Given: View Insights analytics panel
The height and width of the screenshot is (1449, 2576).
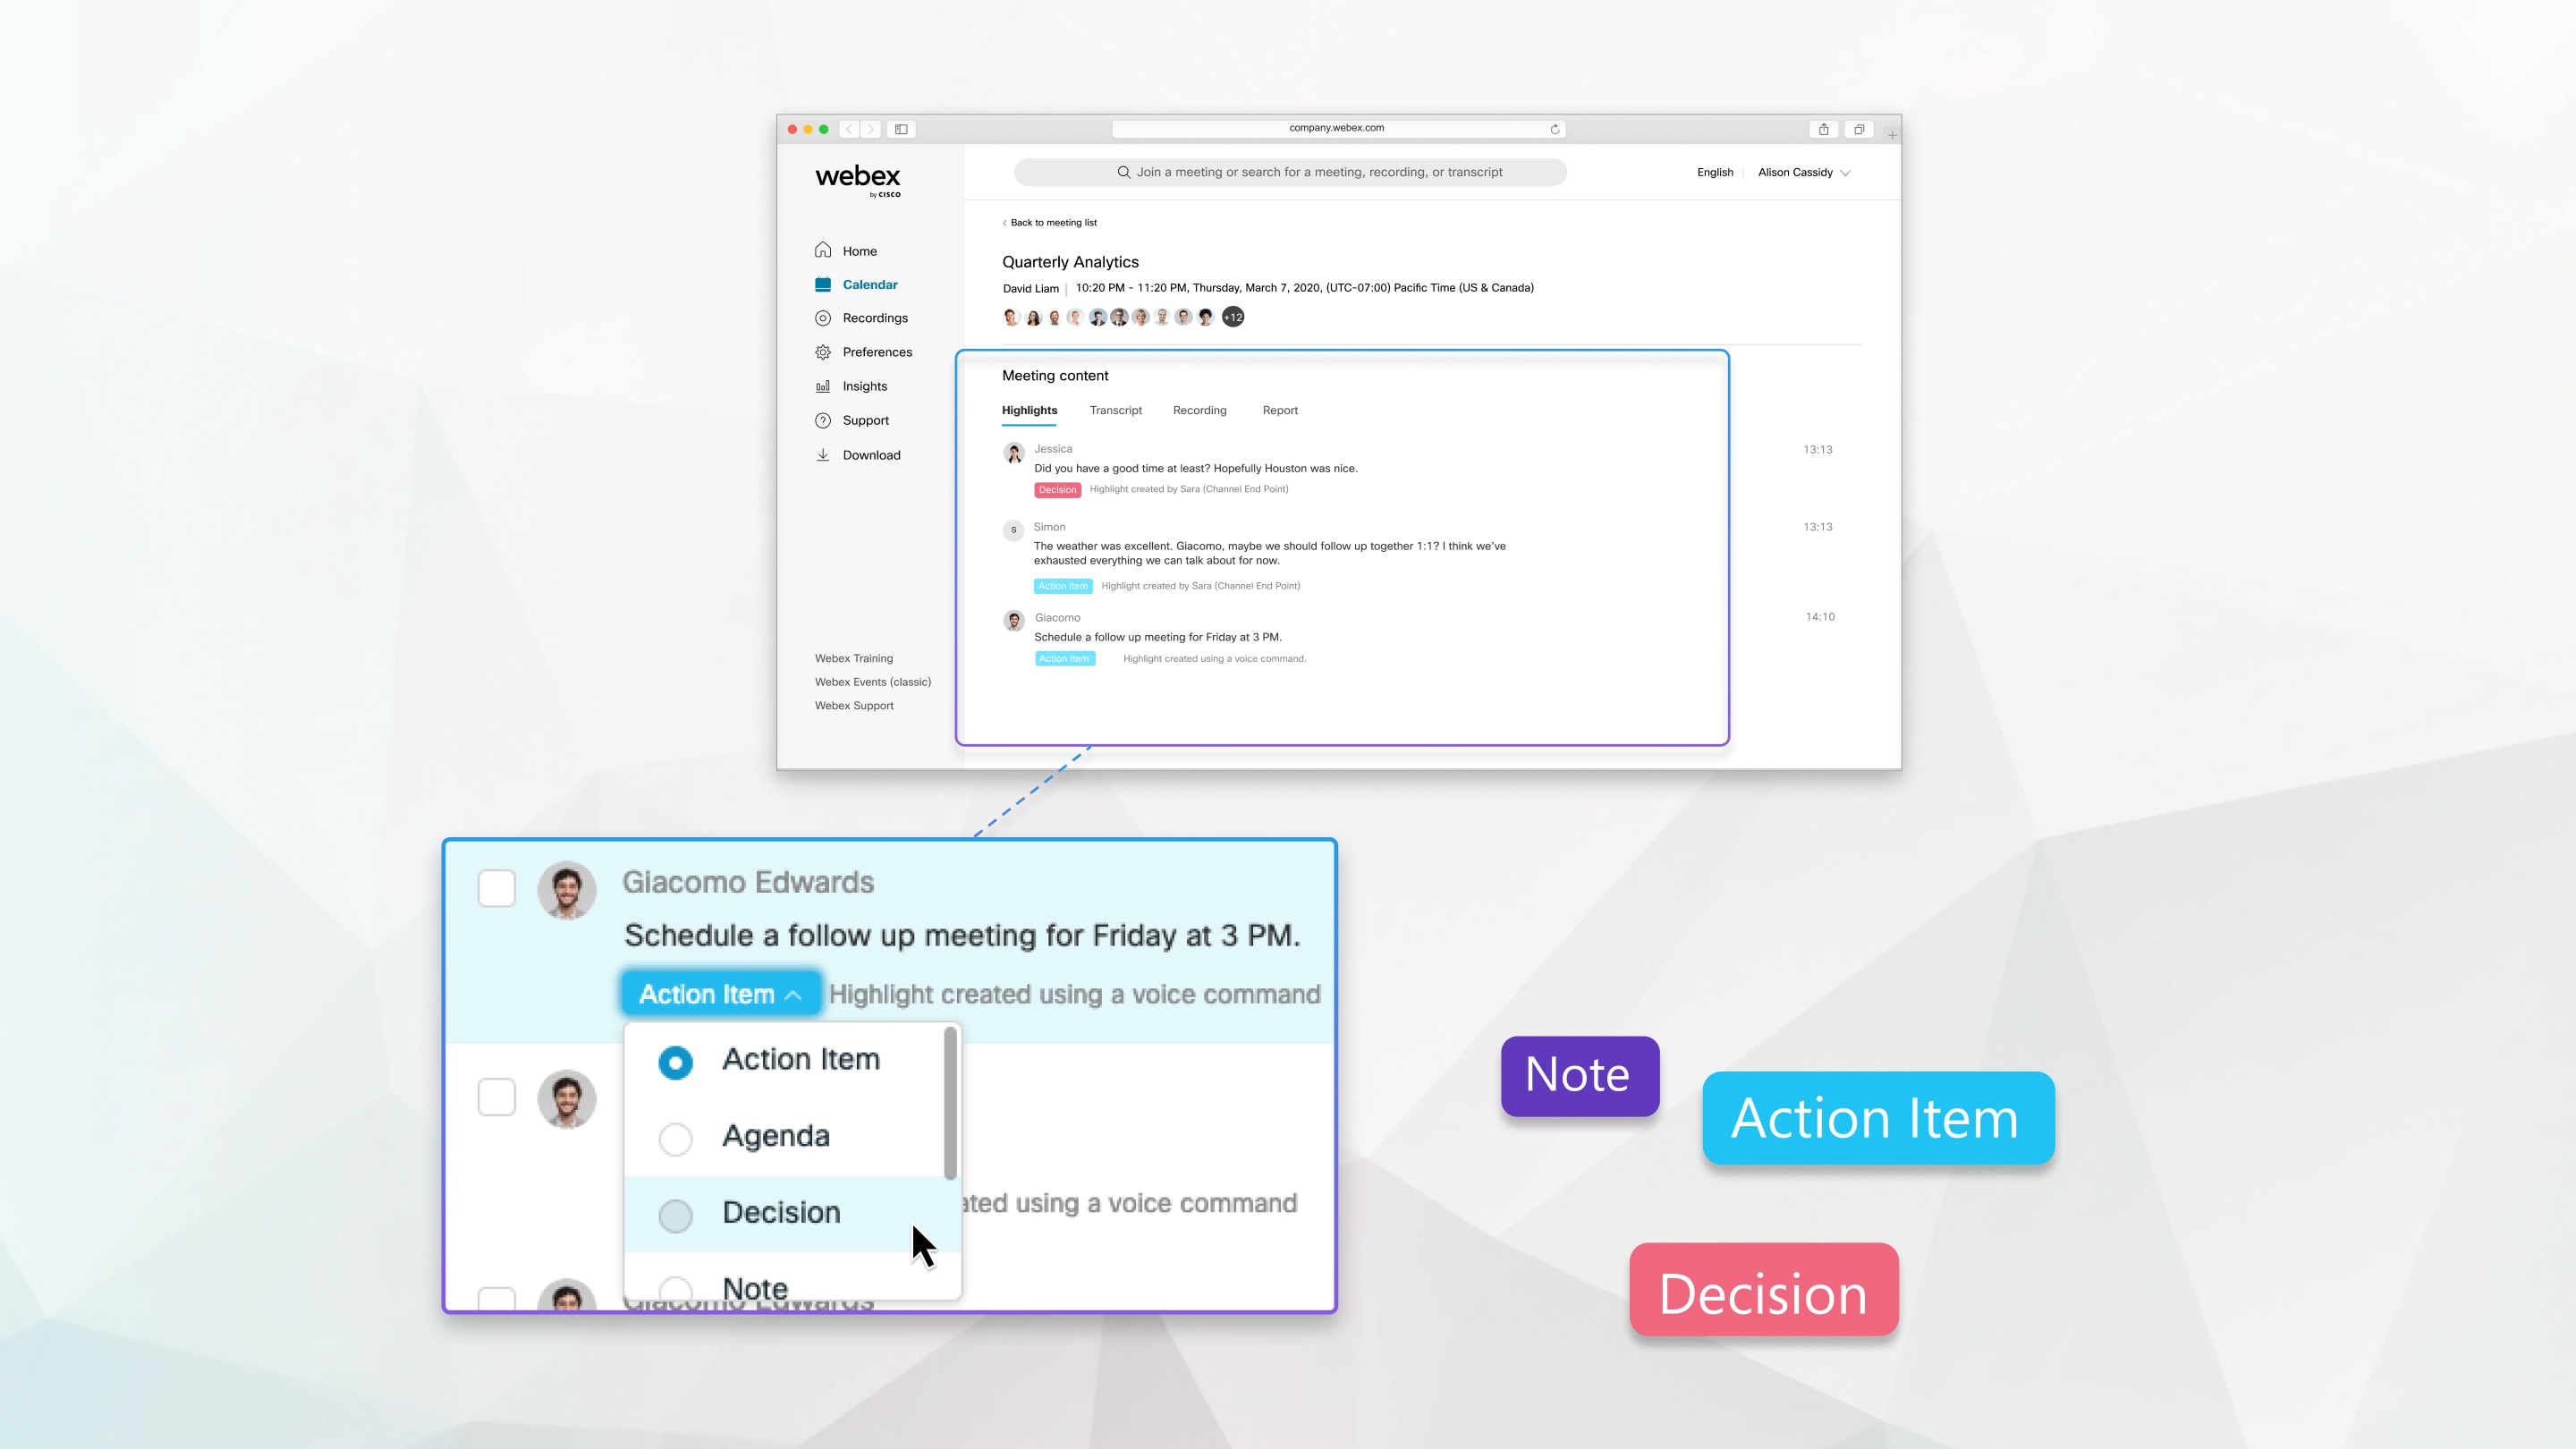Looking at the screenshot, I should [x=863, y=386].
